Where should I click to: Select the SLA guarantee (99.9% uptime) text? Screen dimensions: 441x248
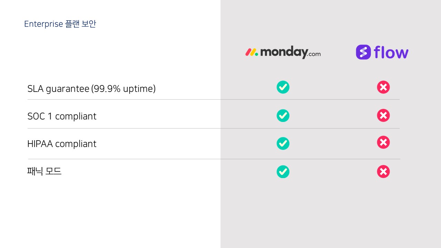pyautogui.click(x=92, y=89)
